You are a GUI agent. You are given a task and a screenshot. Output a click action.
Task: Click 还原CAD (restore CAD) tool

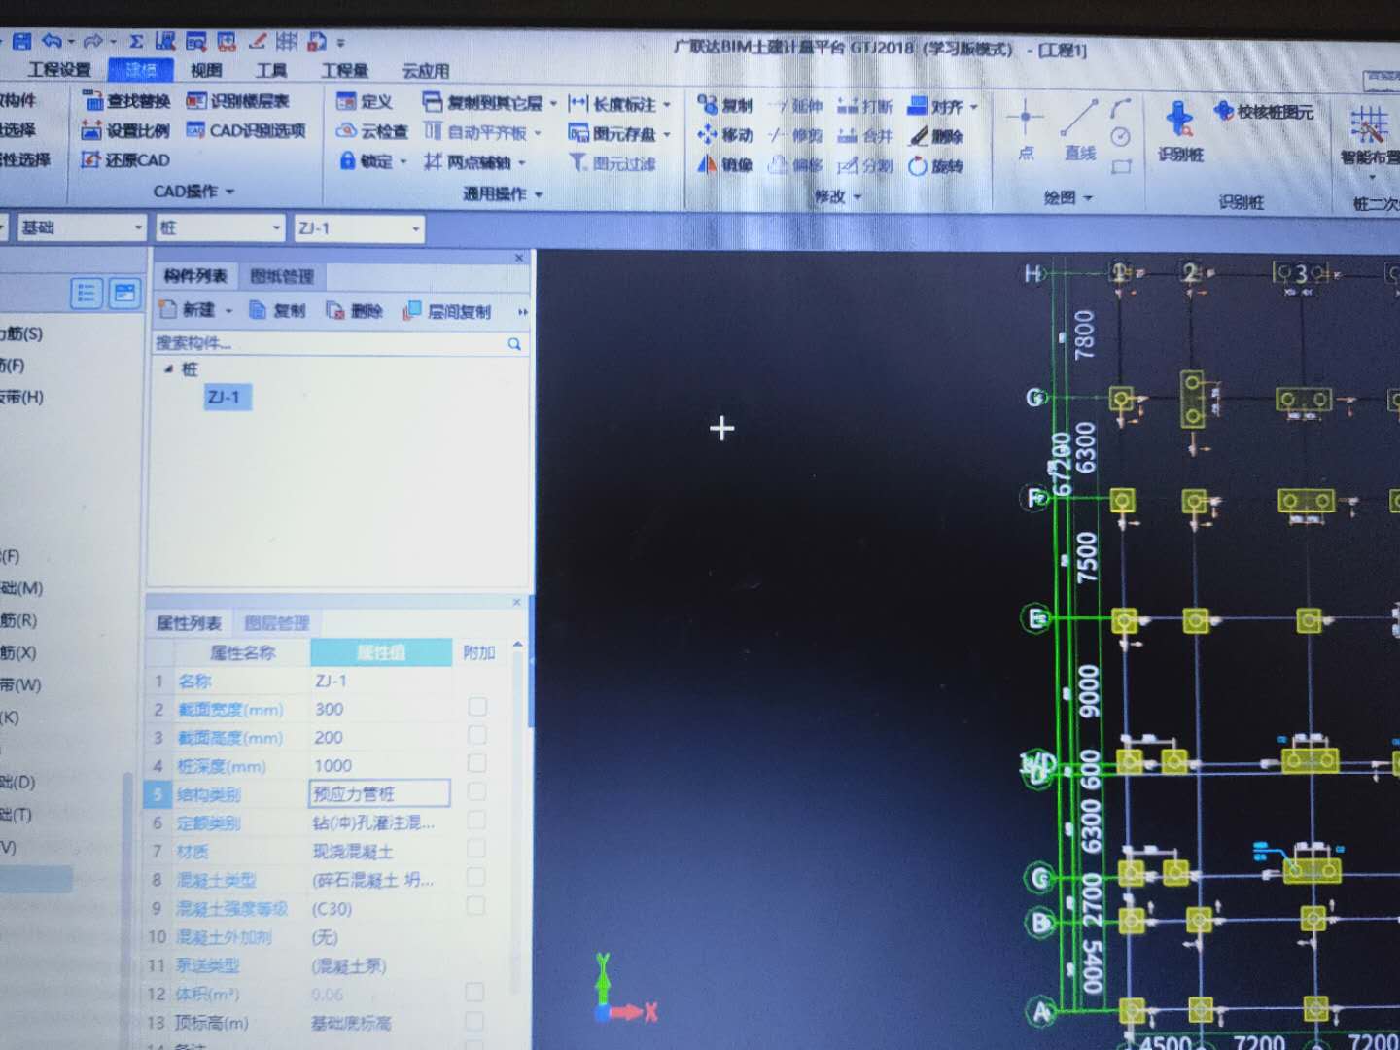pos(126,159)
